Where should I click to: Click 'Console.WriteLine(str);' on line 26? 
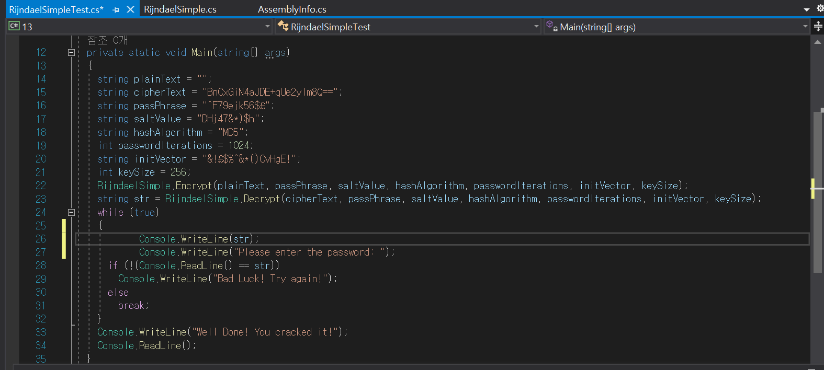(x=199, y=239)
